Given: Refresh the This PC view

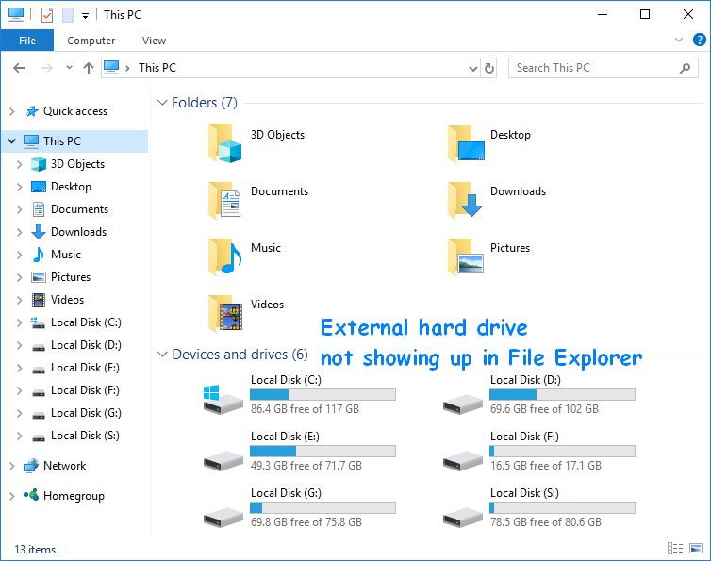Looking at the screenshot, I should pos(489,68).
